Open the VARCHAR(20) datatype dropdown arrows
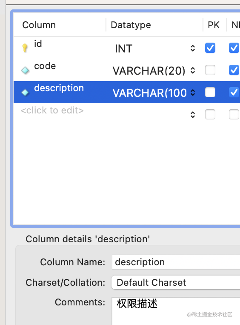The image size is (240, 325). pyautogui.click(x=193, y=70)
